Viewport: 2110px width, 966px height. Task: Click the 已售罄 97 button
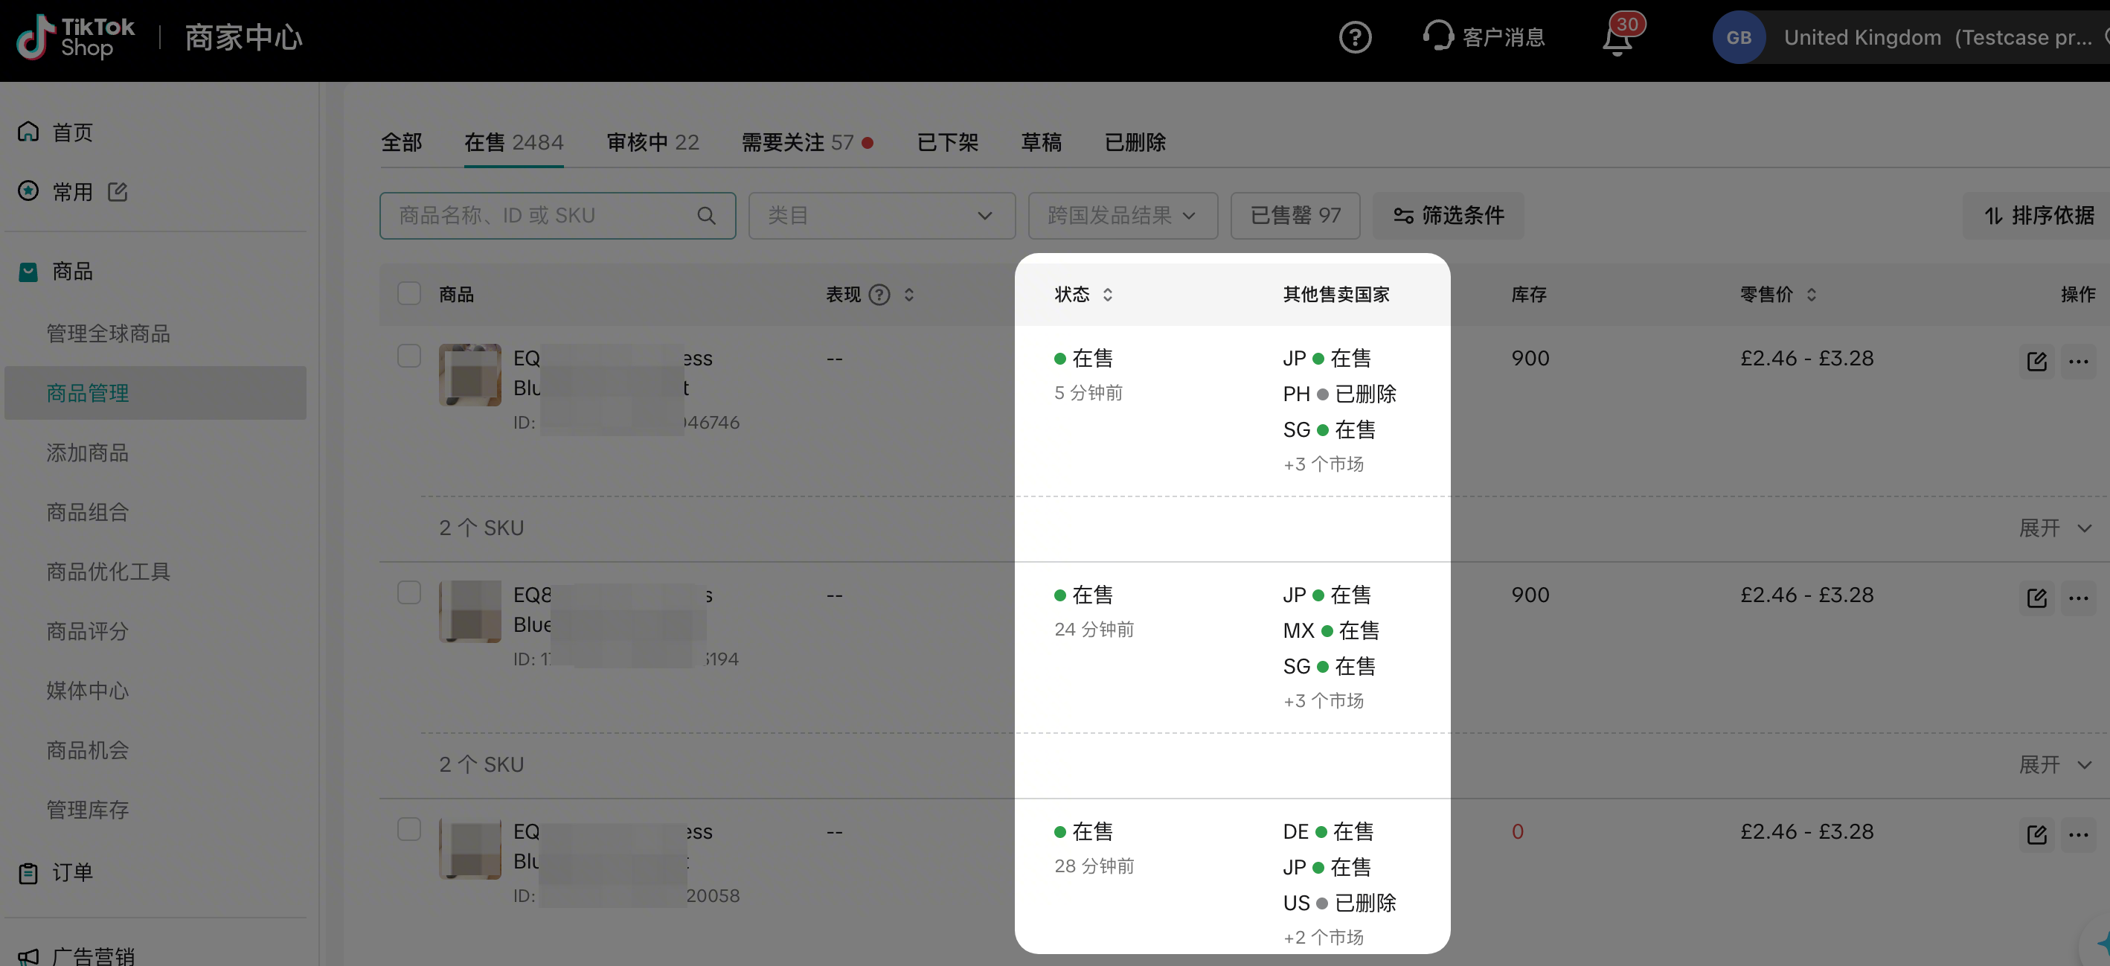coord(1295,216)
